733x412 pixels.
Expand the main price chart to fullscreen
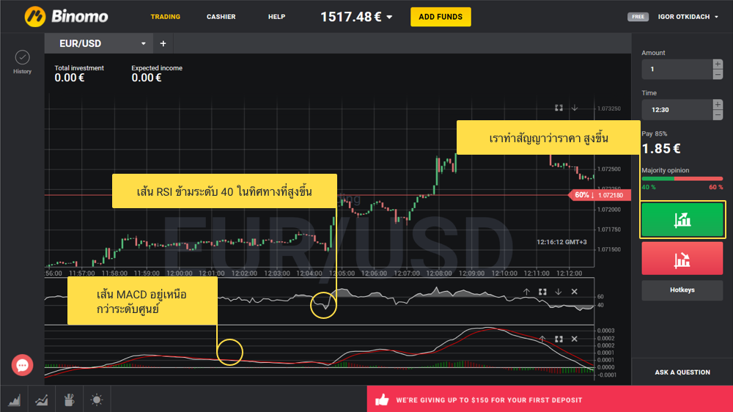pos(559,108)
